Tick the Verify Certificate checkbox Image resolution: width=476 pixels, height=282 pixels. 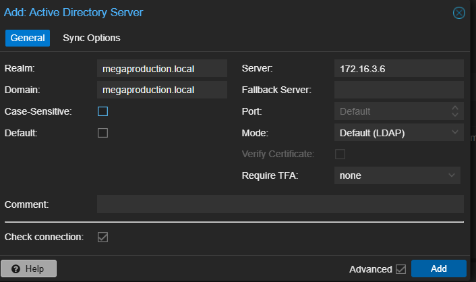click(340, 154)
